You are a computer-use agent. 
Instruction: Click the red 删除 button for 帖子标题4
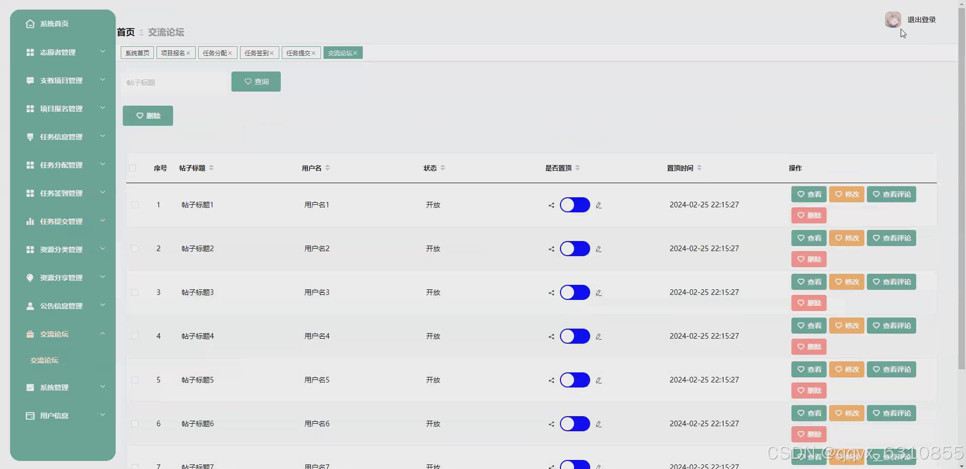coord(809,347)
